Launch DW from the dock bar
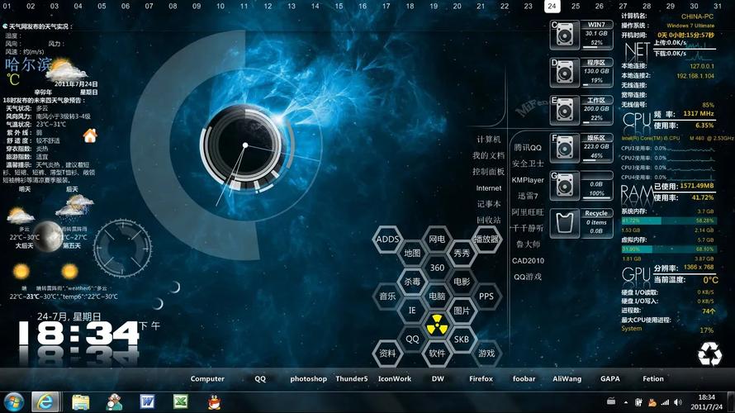This screenshot has width=735, height=413. tap(438, 379)
